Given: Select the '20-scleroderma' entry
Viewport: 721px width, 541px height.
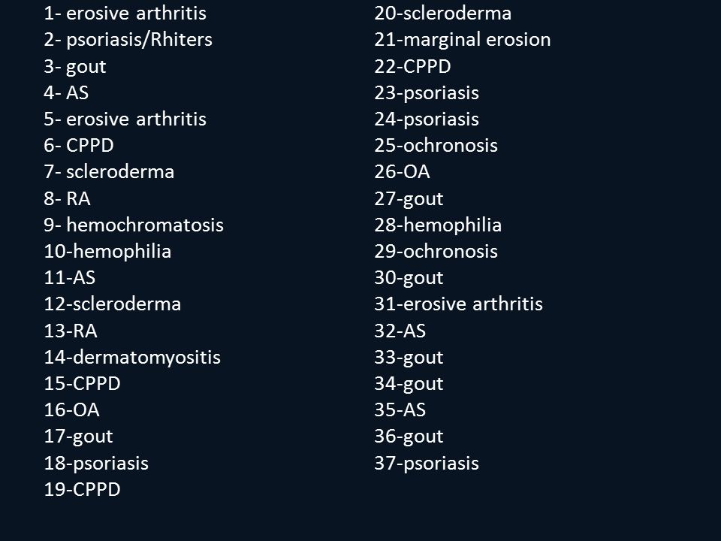Looking at the screenshot, I should [x=443, y=13].
